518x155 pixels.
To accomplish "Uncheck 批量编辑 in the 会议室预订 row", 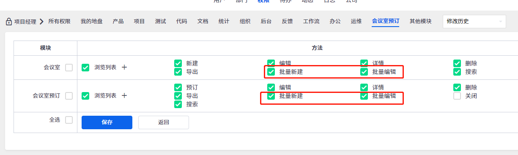I will 364,96.
